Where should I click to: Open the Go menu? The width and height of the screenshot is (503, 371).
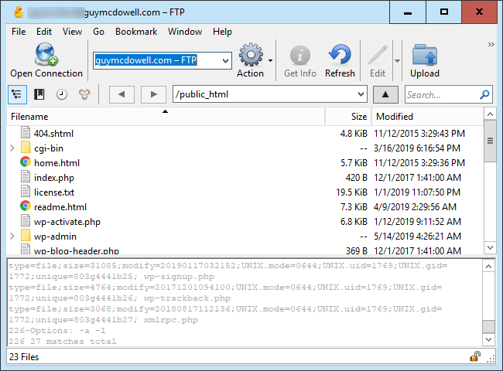tap(98, 32)
